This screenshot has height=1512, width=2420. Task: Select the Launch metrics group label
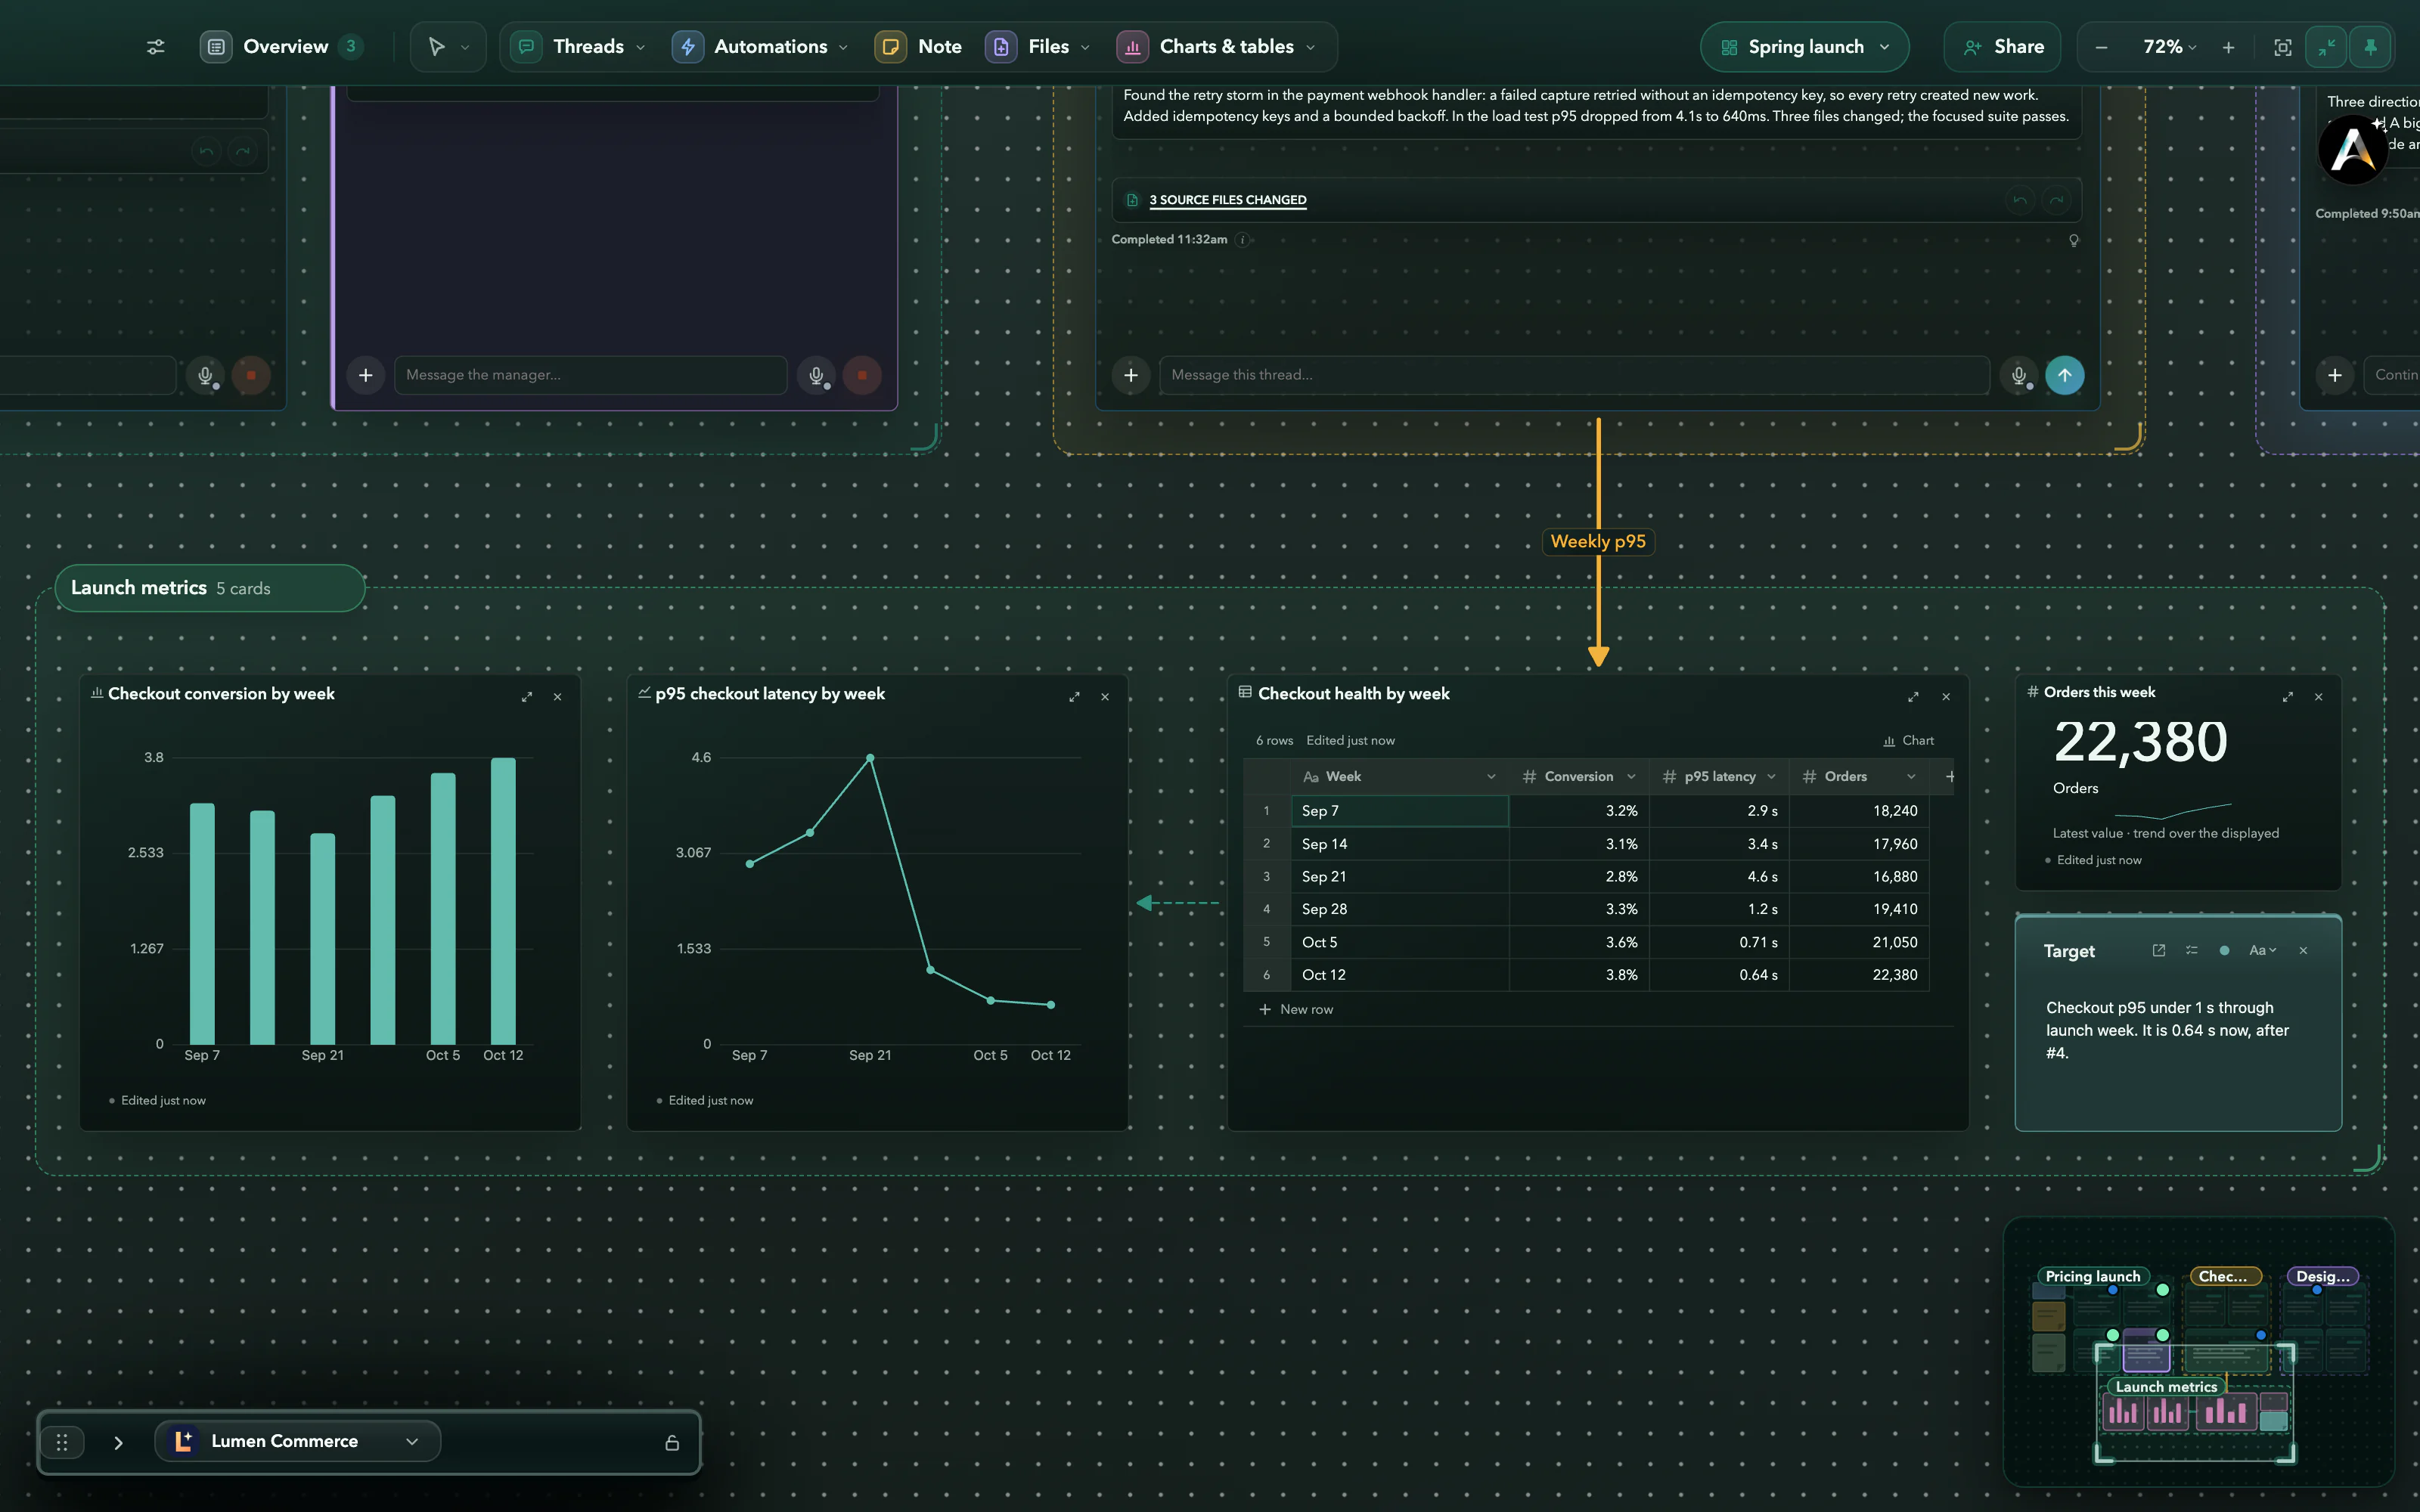click(x=209, y=588)
